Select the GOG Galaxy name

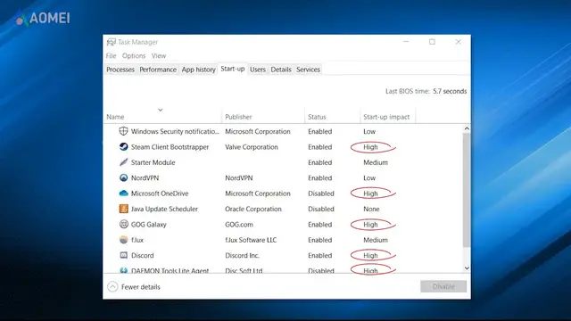pos(149,225)
